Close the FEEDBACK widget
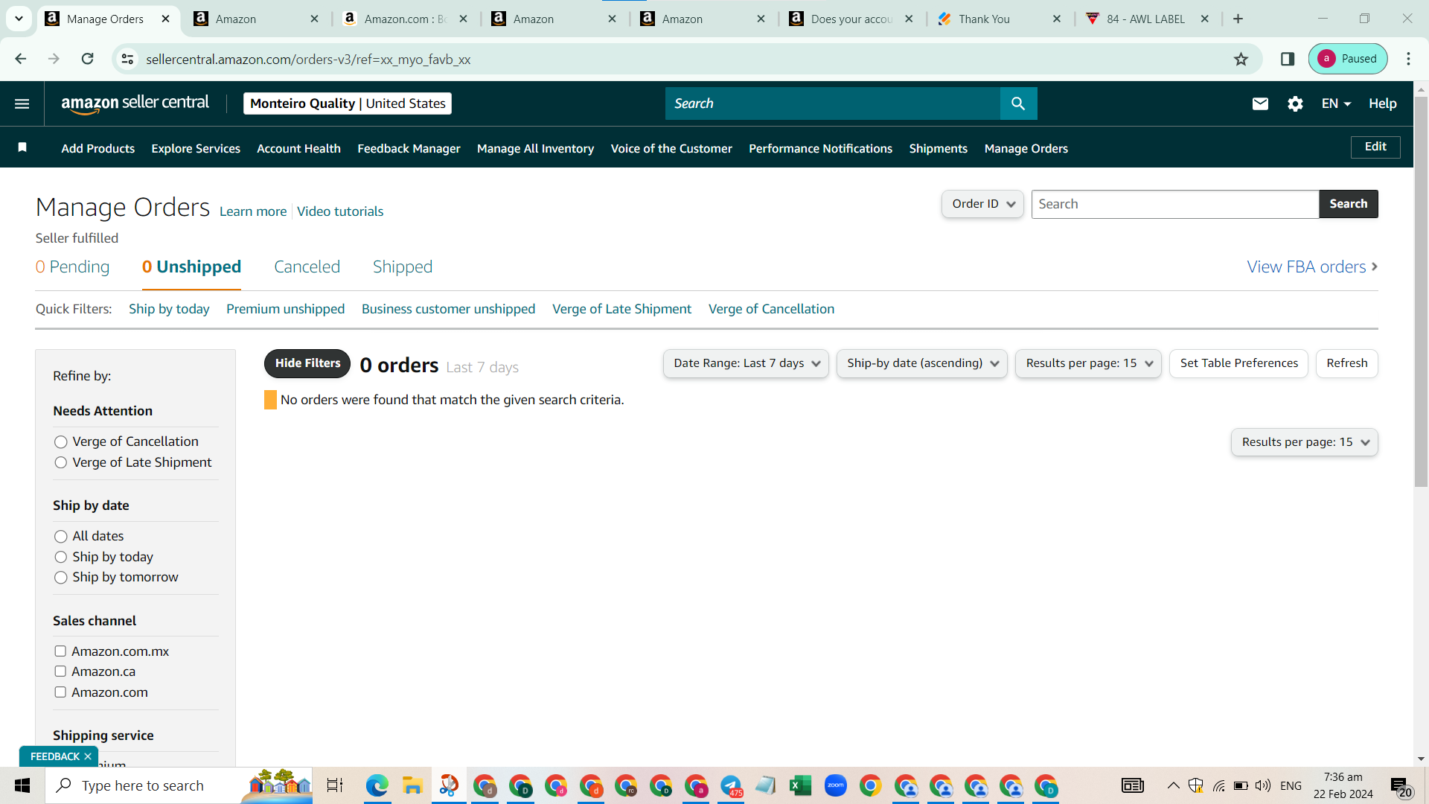 (x=88, y=756)
